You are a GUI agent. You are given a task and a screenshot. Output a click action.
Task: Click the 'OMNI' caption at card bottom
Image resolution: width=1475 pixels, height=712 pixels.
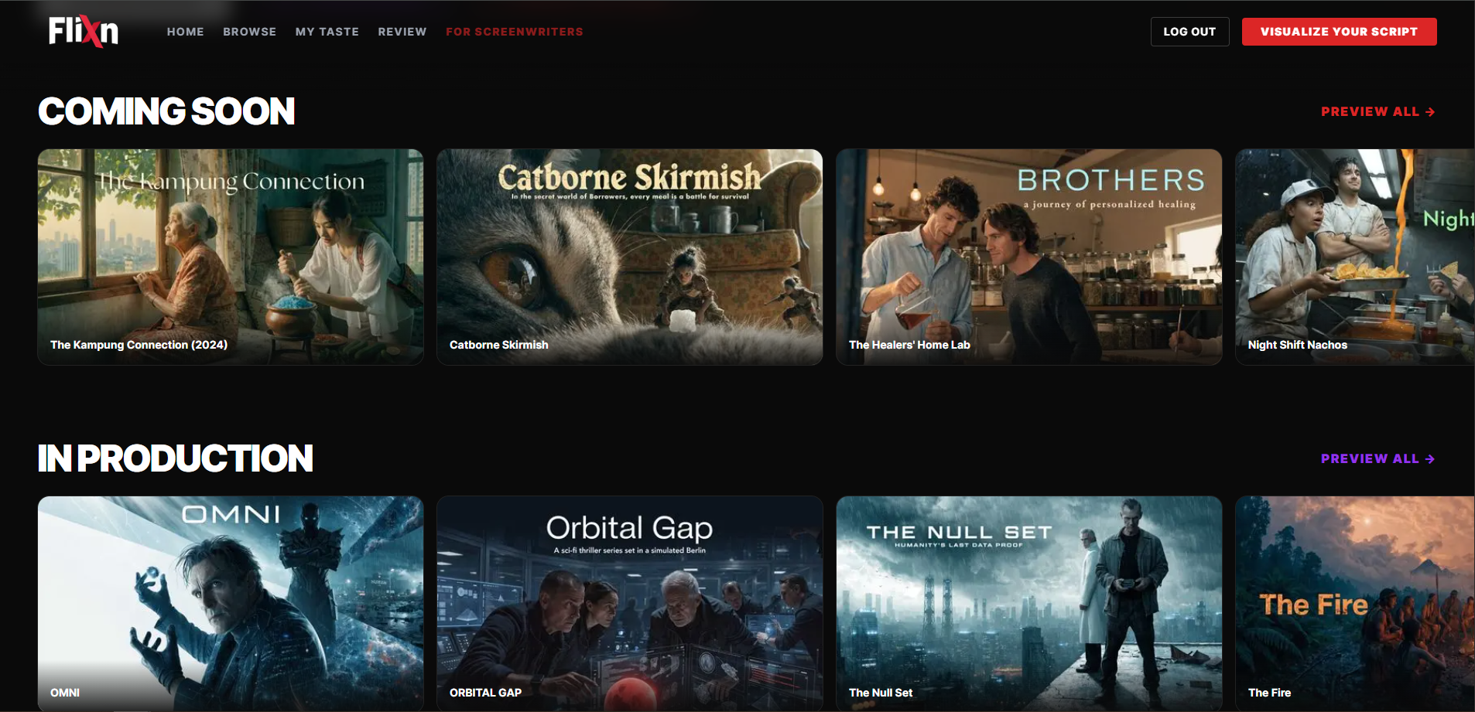pyautogui.click(x=65, y=693)
